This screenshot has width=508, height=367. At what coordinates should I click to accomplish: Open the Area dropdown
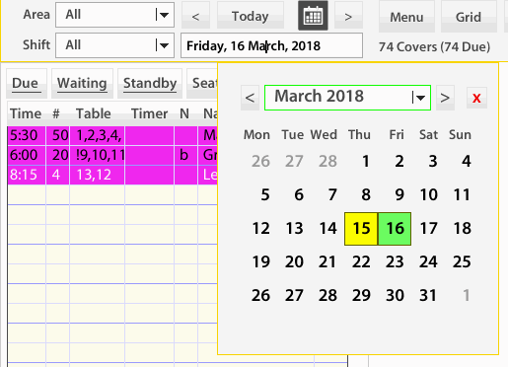click(x=114, y=15)
